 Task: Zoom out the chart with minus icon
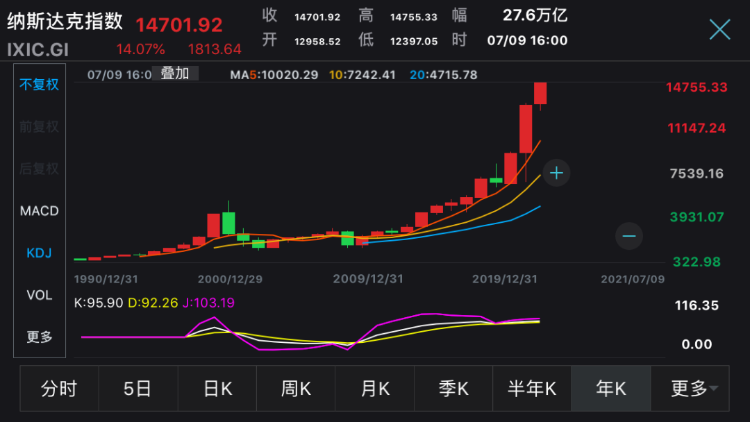point(629,236)
